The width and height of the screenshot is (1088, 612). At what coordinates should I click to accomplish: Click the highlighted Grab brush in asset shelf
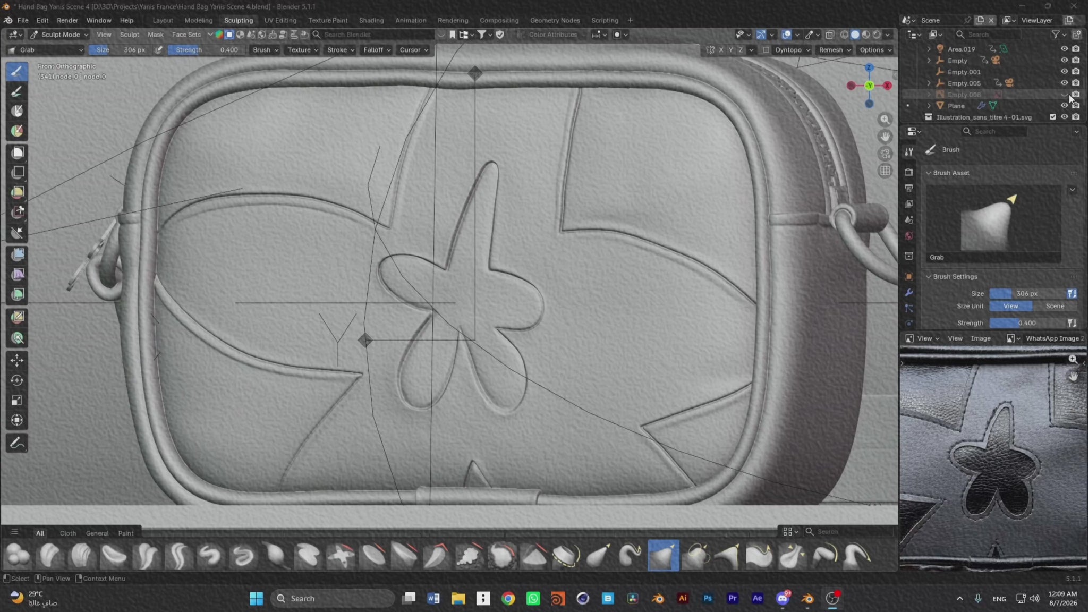(663, 556)
